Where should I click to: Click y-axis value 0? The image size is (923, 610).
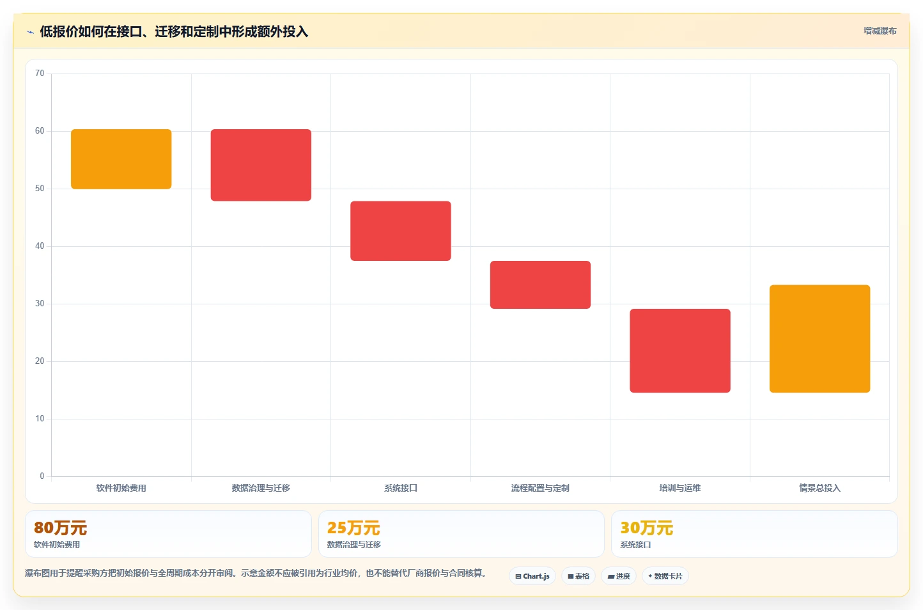[42, 476]
